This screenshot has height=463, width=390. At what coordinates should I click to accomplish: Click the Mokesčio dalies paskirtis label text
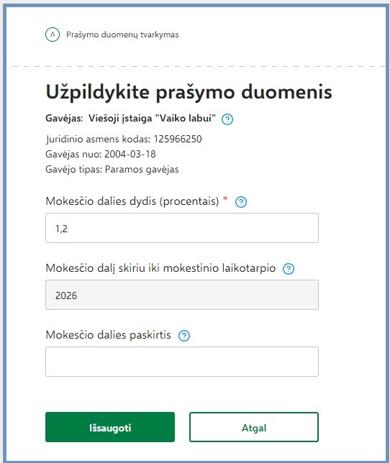click(x=108, y=335)
